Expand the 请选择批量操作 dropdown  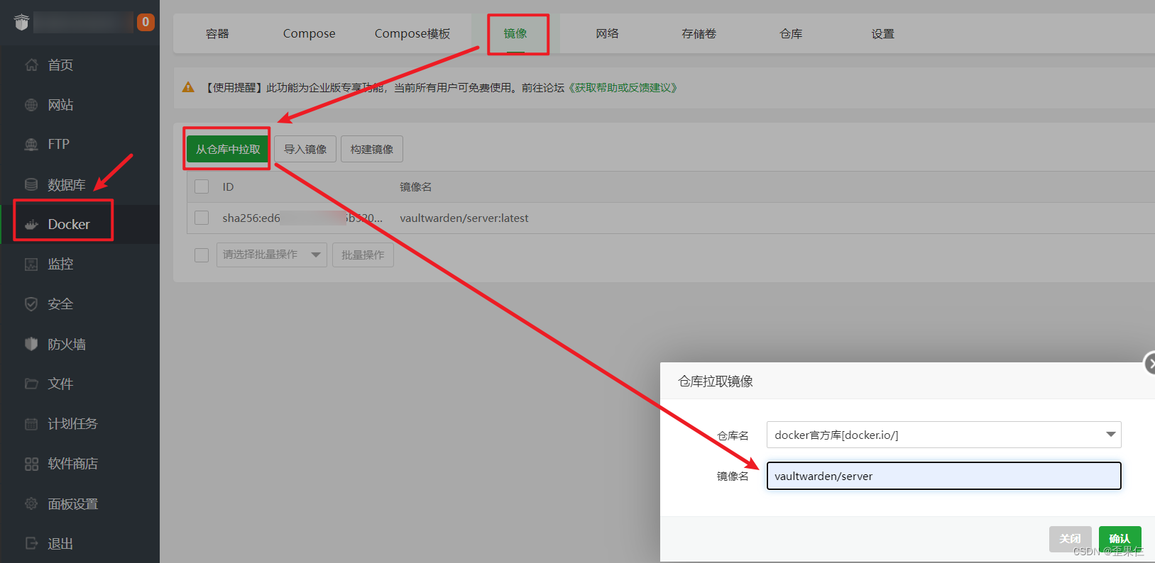[x=272, y=255]
